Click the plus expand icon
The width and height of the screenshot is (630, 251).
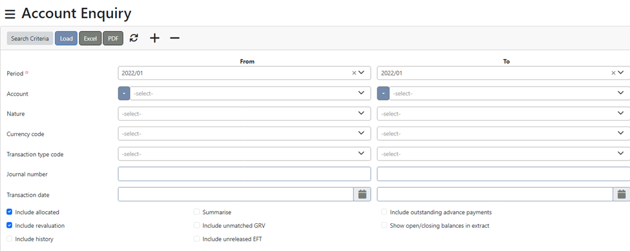click(154, 38)
